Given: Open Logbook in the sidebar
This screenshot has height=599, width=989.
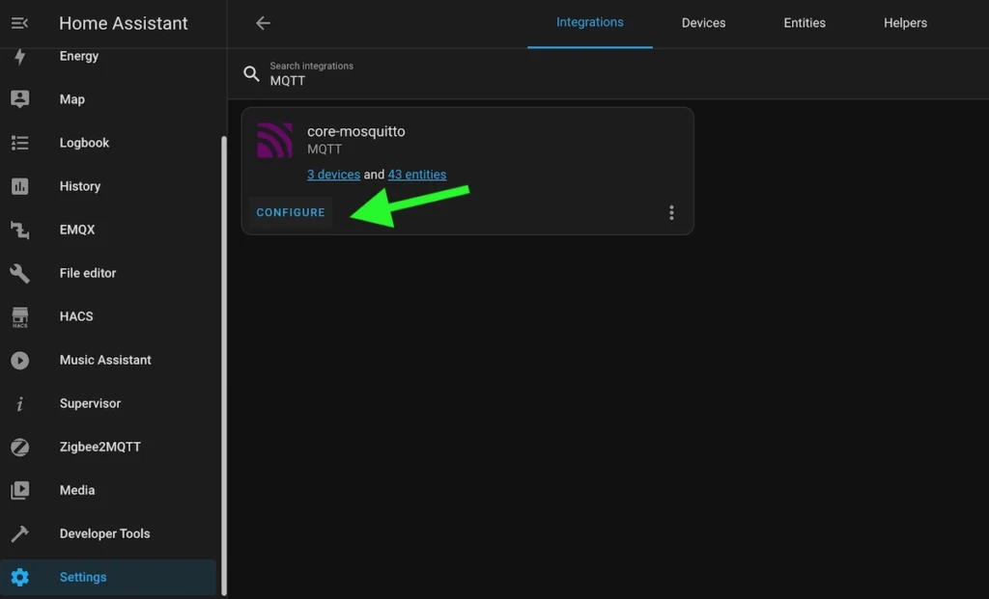Looking at the screenshot, I should (x=108, y=143).
